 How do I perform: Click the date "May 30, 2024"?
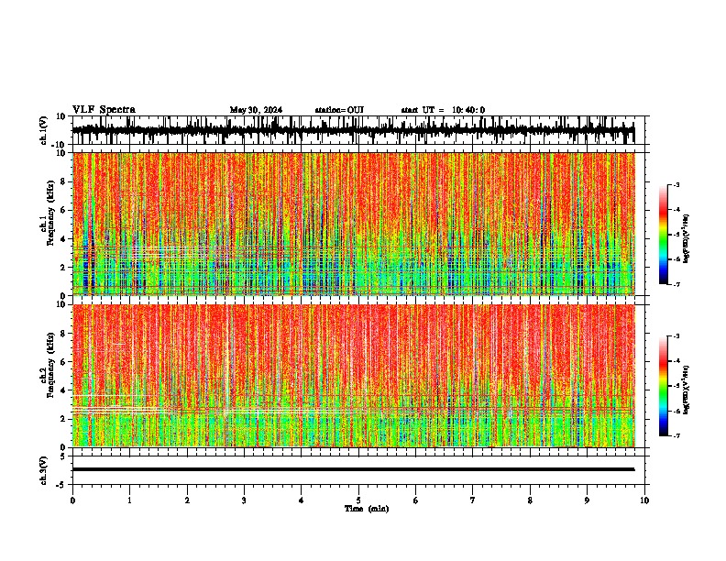tap(256, 110)
